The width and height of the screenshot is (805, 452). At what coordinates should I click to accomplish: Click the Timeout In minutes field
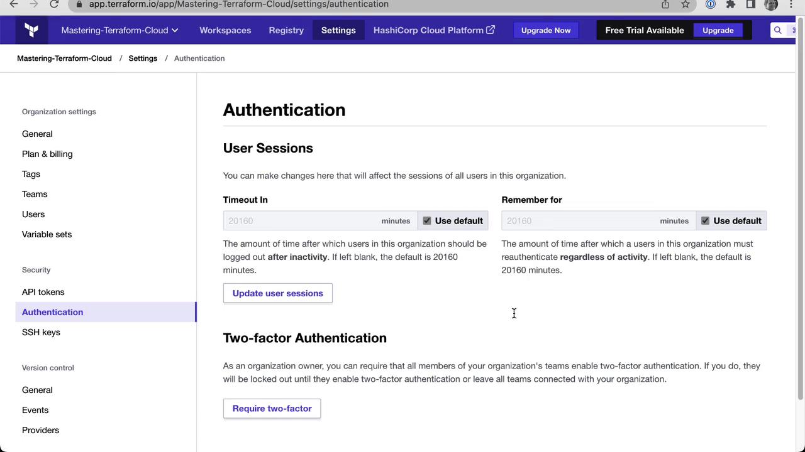(302, 221)
